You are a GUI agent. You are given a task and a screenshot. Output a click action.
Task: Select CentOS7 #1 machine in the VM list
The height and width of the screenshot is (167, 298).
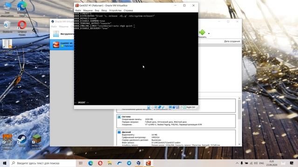[62, 45]
